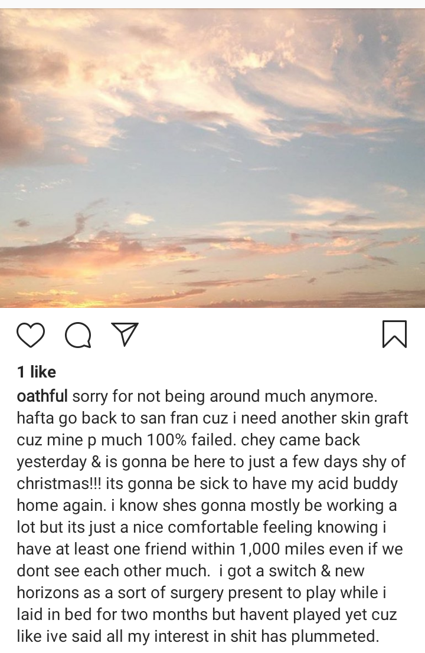The image size is (425, 653).
Task: Open the oathful profile from caption username
Action: point(42,395)
